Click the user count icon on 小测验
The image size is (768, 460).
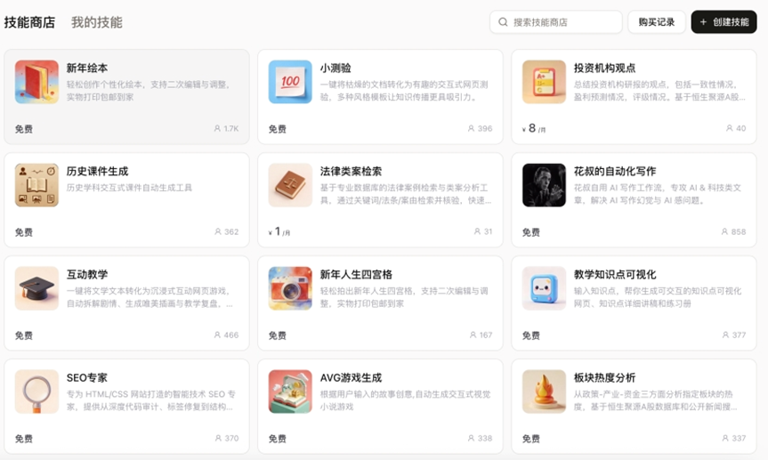click(471, 128)
